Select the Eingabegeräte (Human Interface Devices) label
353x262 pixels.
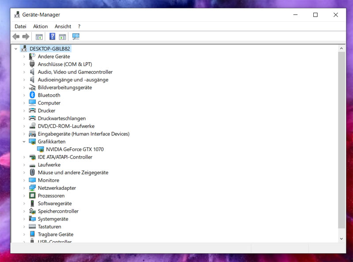83,134
